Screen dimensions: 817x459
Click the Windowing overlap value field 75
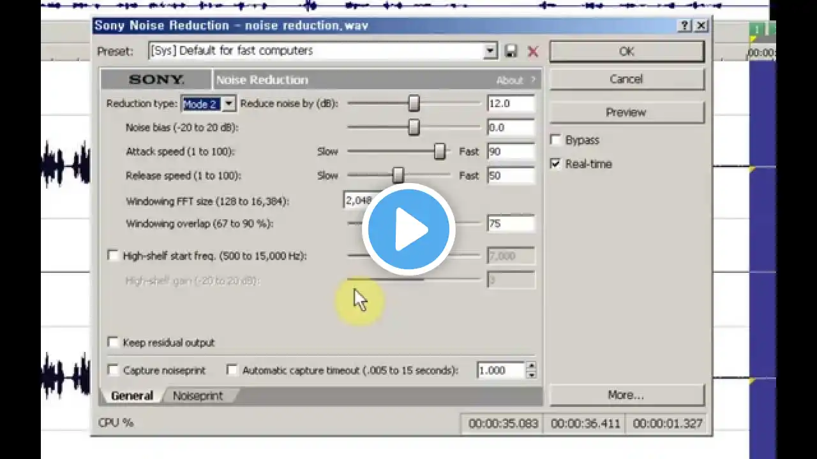click(x=511, y=224)
